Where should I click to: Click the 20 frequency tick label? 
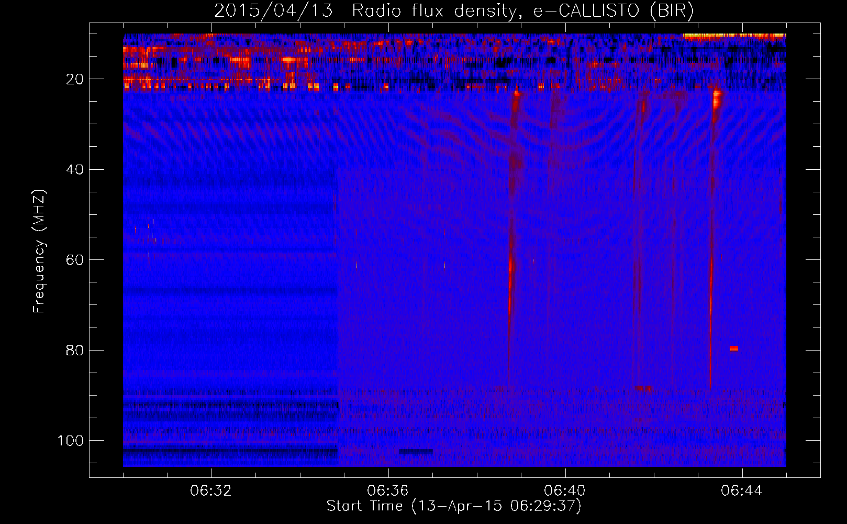(75, 79)
